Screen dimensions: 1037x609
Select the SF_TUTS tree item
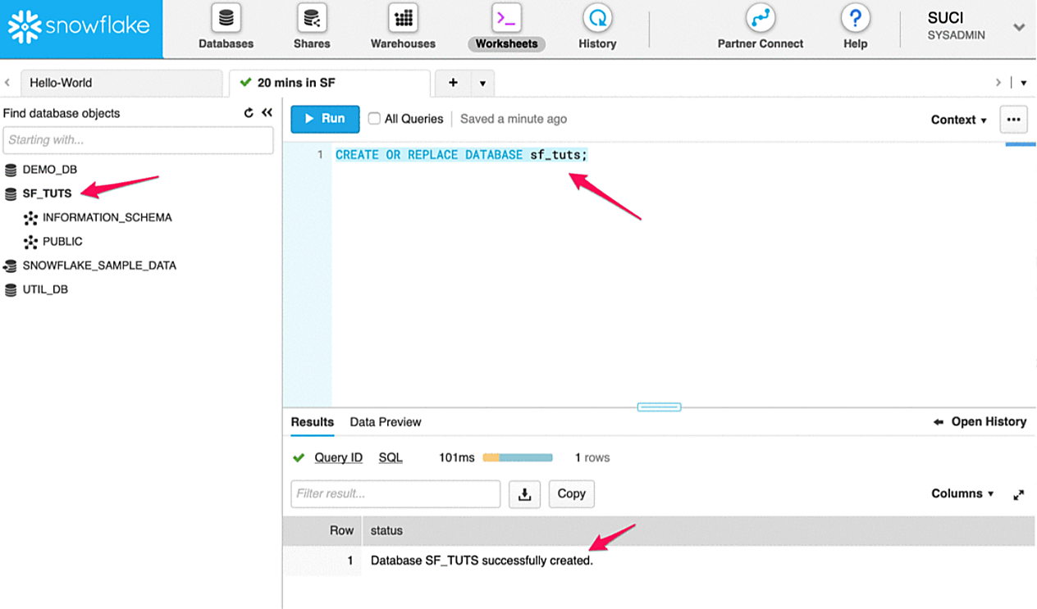tap(48, 194)
